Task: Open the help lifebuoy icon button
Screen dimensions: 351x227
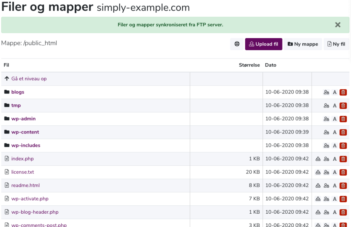Action: [x=237, y=44]
